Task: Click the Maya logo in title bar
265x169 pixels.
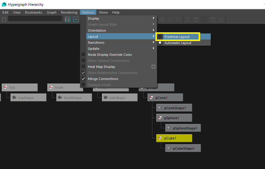Action: [x=4, y=5]
